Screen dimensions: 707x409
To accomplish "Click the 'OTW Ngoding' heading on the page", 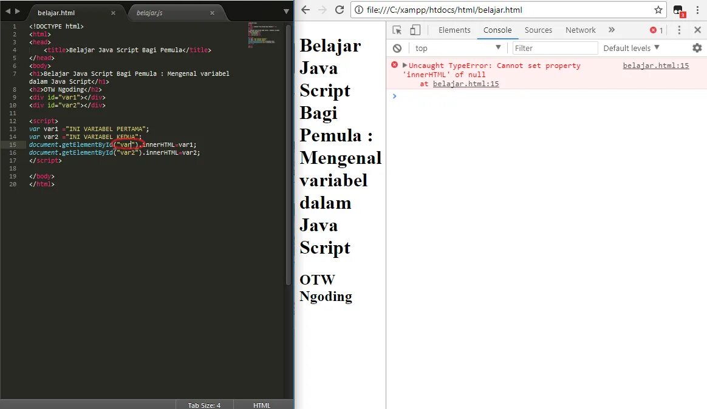I will (x=326, y=288).
